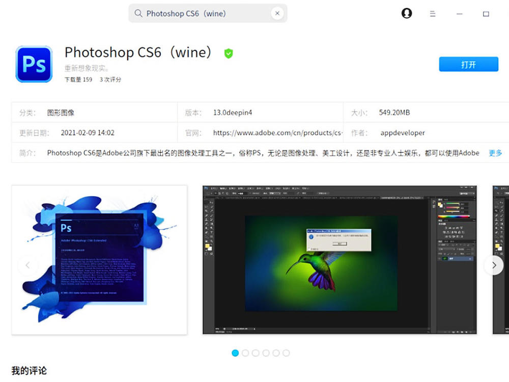Maximize the app store window
The height and width of the screenshot is (382, 509).
[x=486, y=14]
